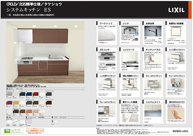Select the 扉キャッチ機構 heading
Viewport: 193px width, 136px height.
(130, 102)
